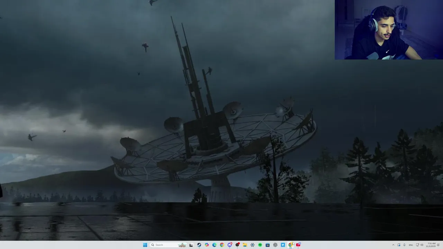Switch input language via ENG indicator
Screen dimensions: 443x249
click(411, 245)
